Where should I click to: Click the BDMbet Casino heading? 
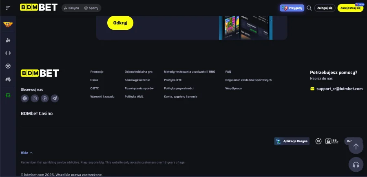coord(37,113)
